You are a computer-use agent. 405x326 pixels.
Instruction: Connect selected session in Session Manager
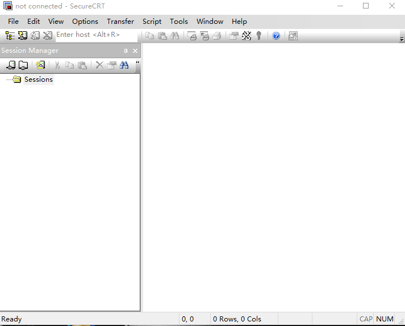point(11,65)
